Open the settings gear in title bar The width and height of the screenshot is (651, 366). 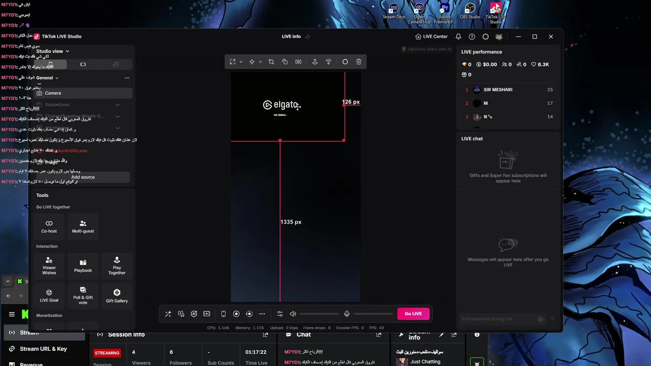pyautogui.click(x=486, y=37)
